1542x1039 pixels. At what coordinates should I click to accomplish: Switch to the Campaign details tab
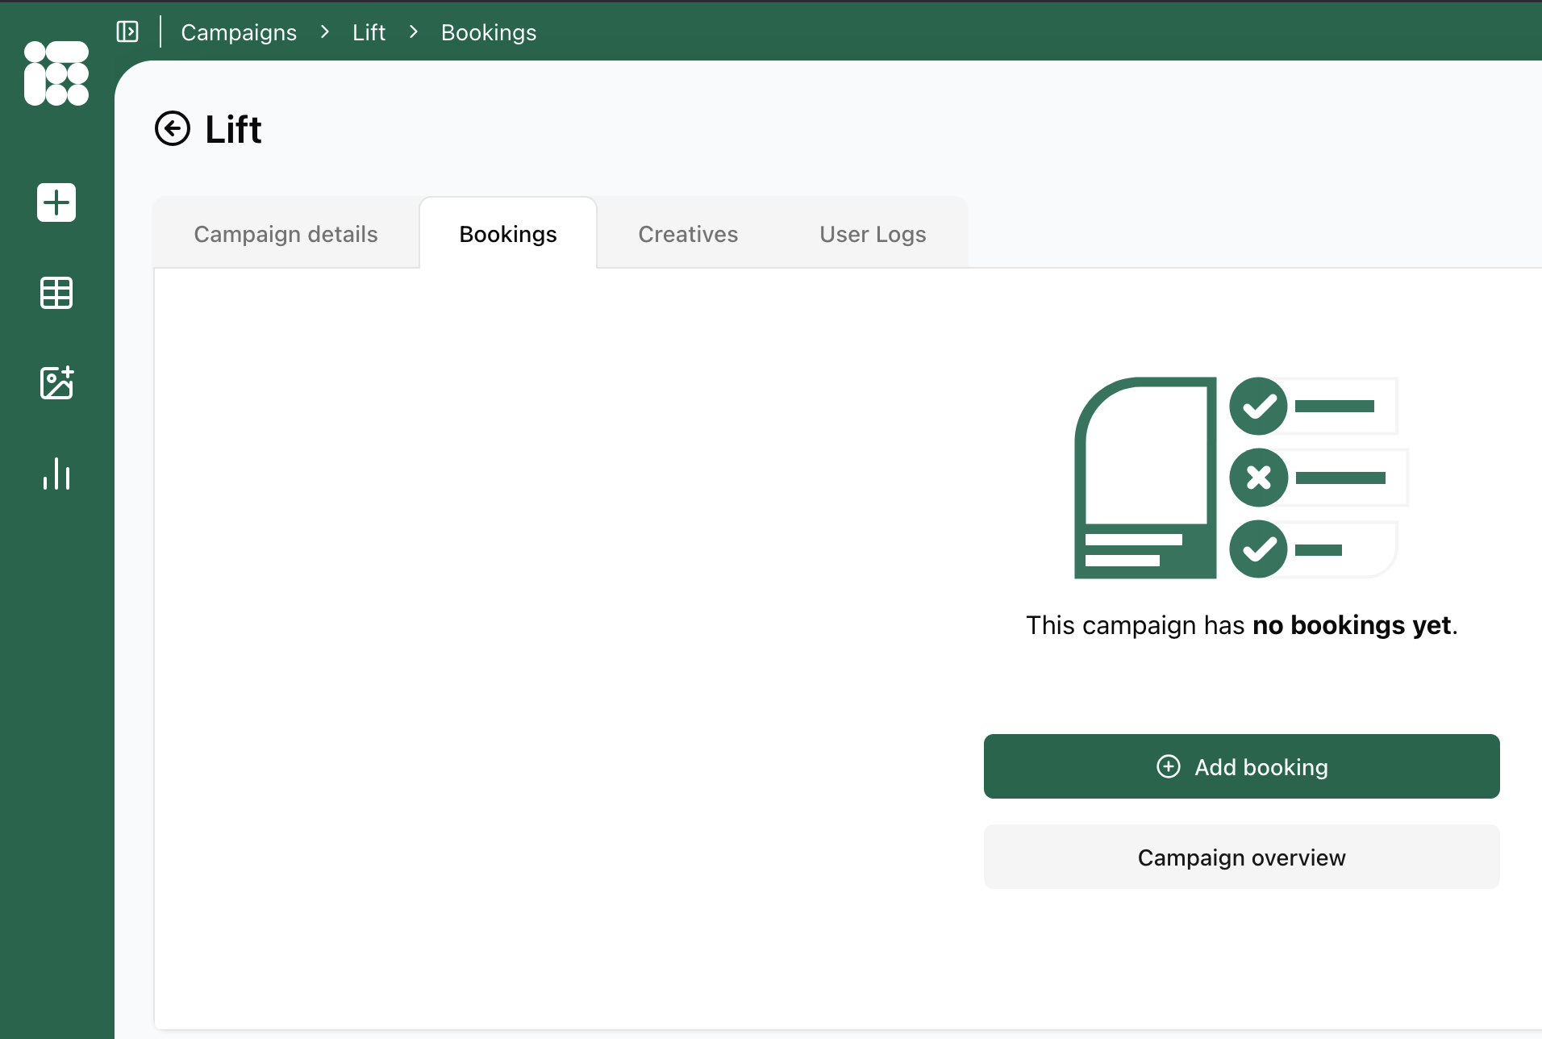[285, 234]
